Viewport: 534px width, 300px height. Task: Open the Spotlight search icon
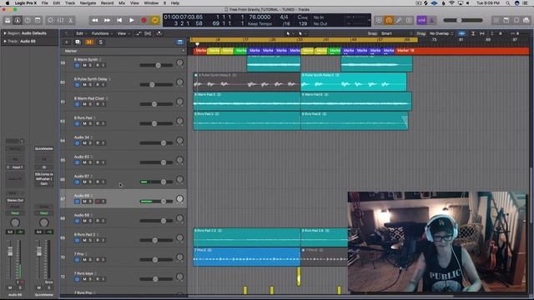pyautogui.click(x=508, y=3)
